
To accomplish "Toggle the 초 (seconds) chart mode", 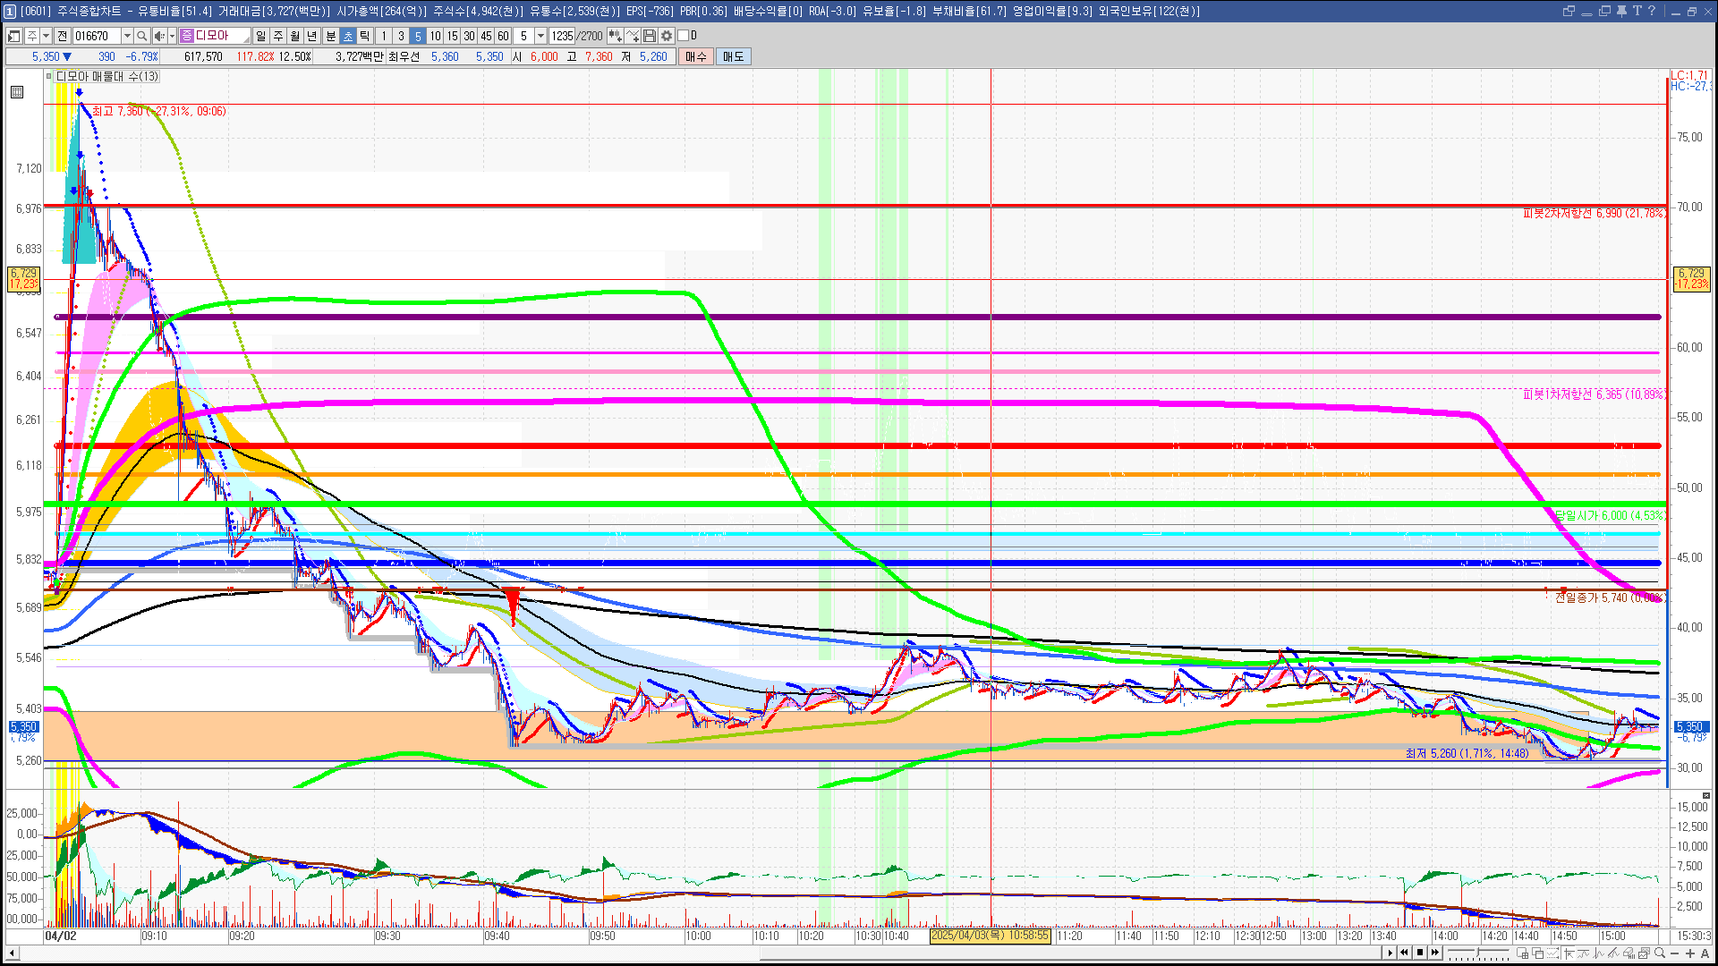I will [348, 36].
